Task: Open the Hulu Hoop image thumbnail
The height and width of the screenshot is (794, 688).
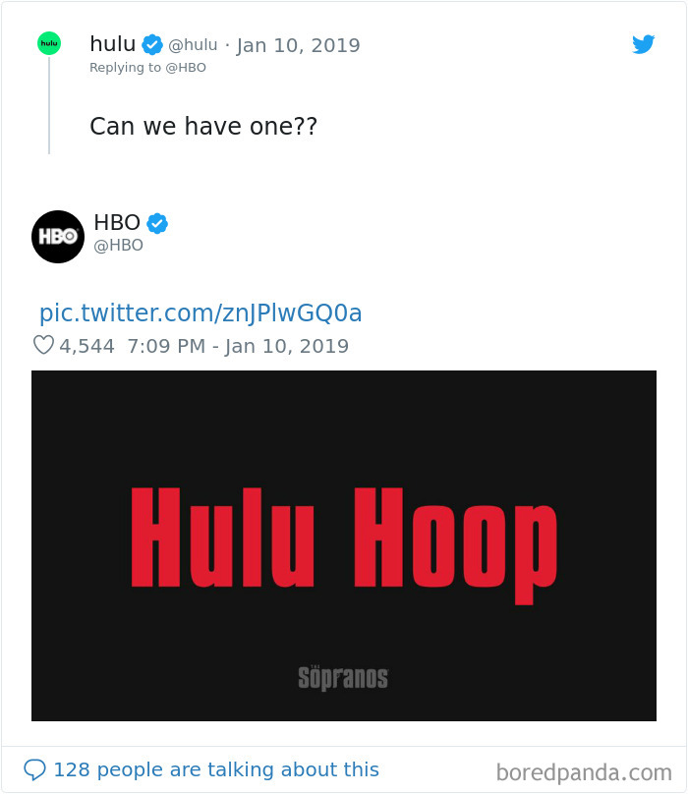Action: point(344,545)
